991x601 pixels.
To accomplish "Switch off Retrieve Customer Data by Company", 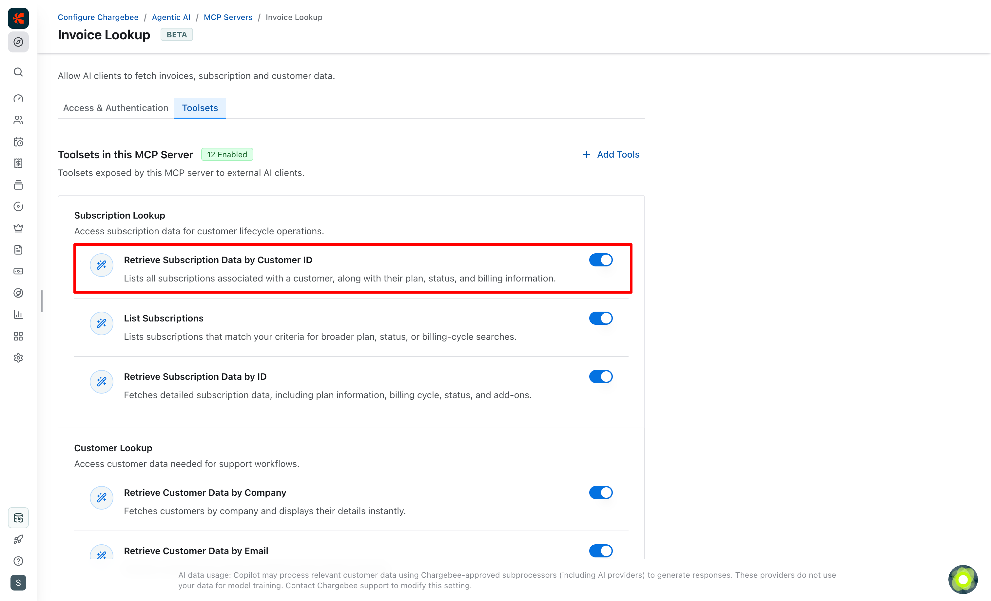I will pos(601,493).
